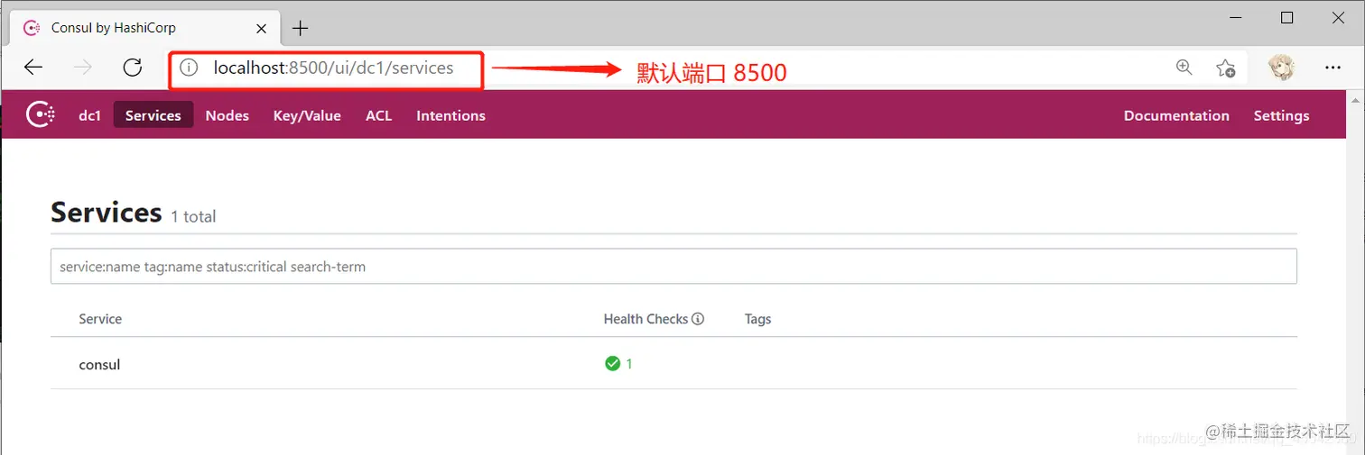Click the site information icon in the address bar
The width and height of the screenshot is (1365, 455).
(189, 68)
